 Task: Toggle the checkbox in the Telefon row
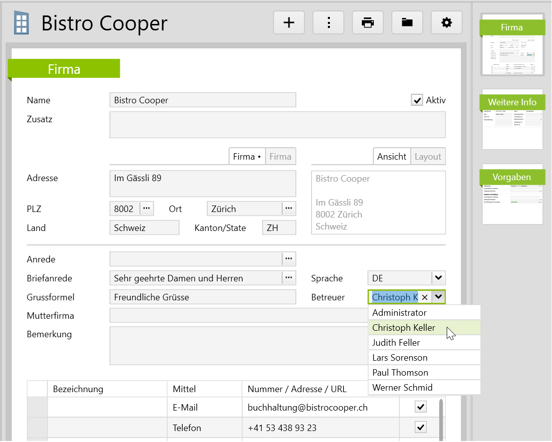(421, 428)
